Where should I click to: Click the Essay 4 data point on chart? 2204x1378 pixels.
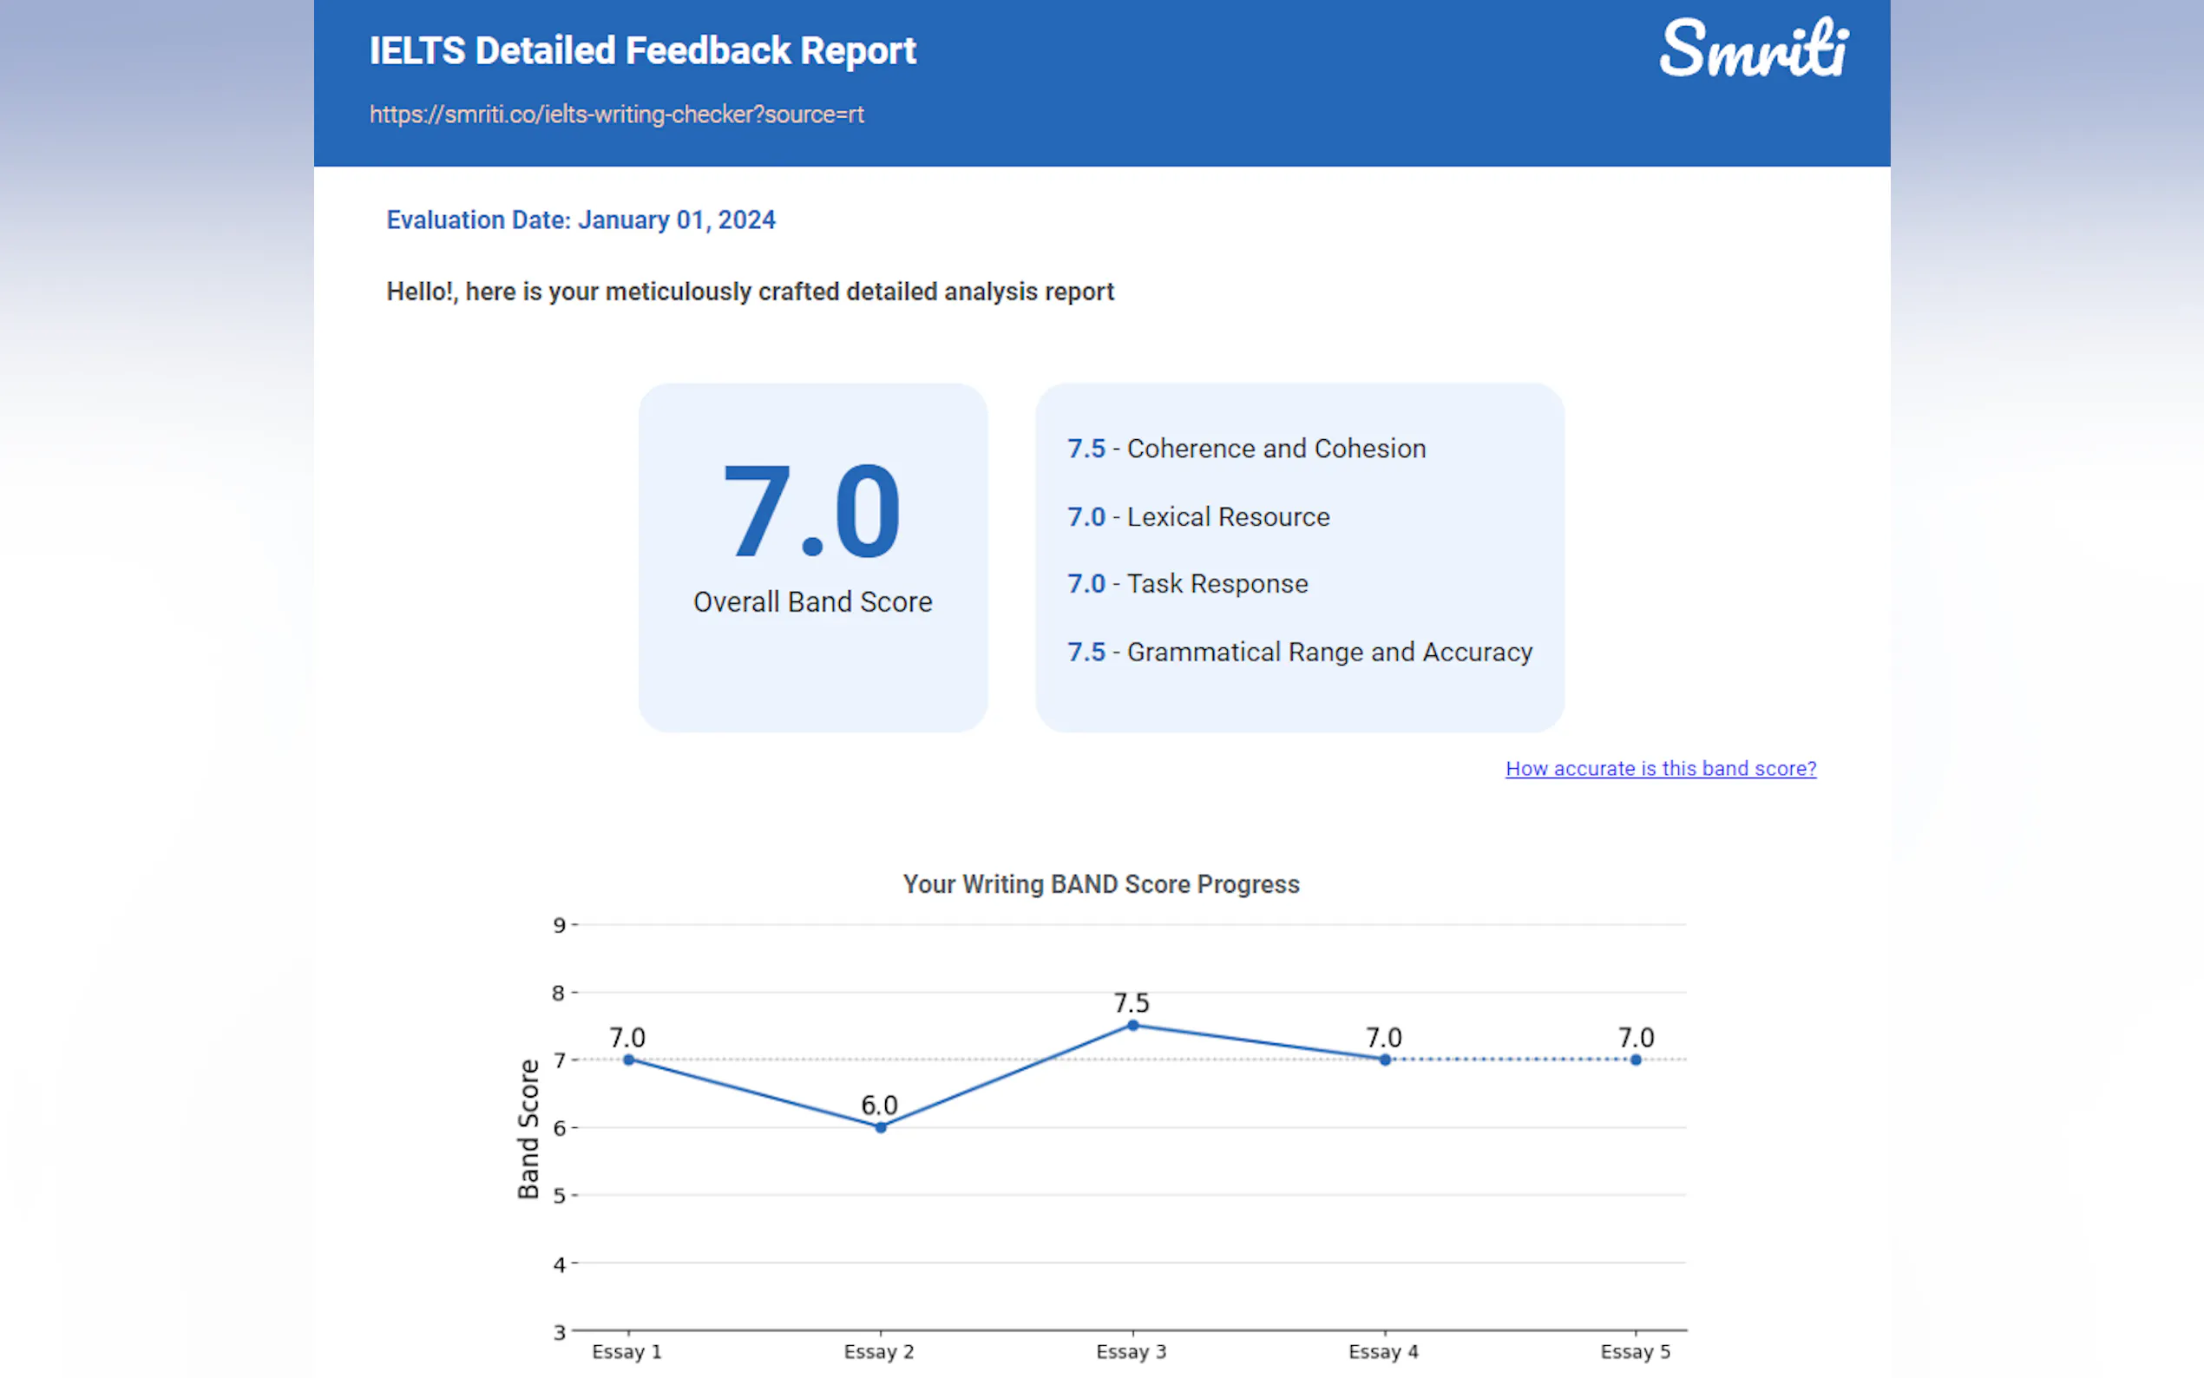[x=1384, y=1059]
